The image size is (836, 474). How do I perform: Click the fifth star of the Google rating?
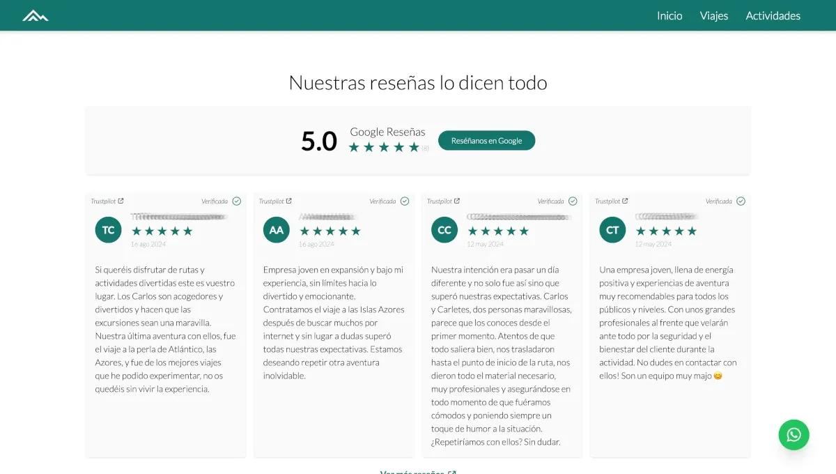(x=412, y=146)
